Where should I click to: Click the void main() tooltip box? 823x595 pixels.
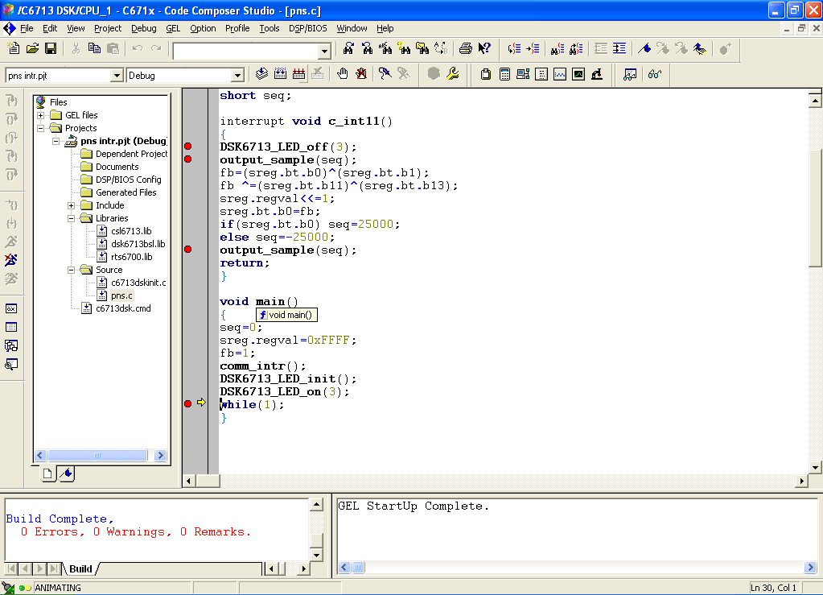[286, 315]
